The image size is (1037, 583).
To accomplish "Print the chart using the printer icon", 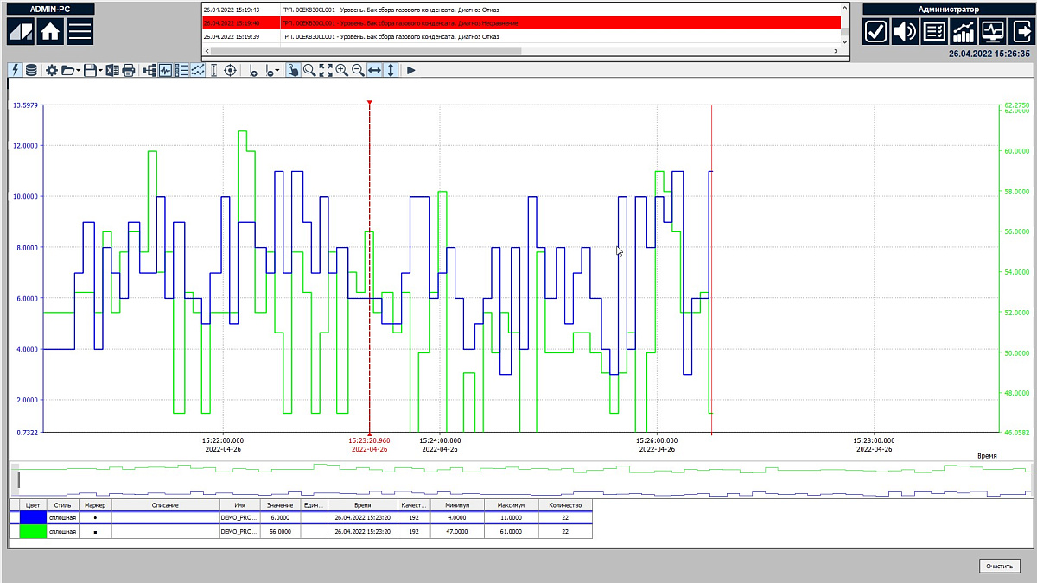I will coord(129,70).
